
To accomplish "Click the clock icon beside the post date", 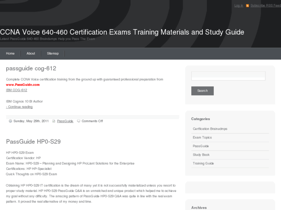I will tap(10, 121).
